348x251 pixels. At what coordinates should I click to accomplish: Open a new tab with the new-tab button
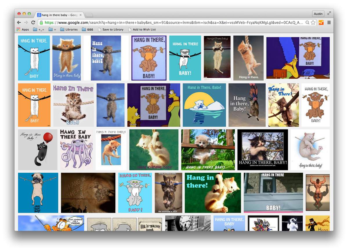[89, 15]
